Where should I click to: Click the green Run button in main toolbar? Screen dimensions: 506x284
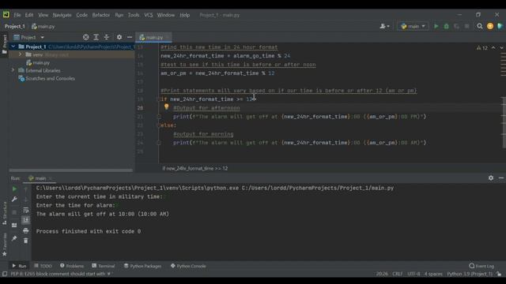click(436, 26)
